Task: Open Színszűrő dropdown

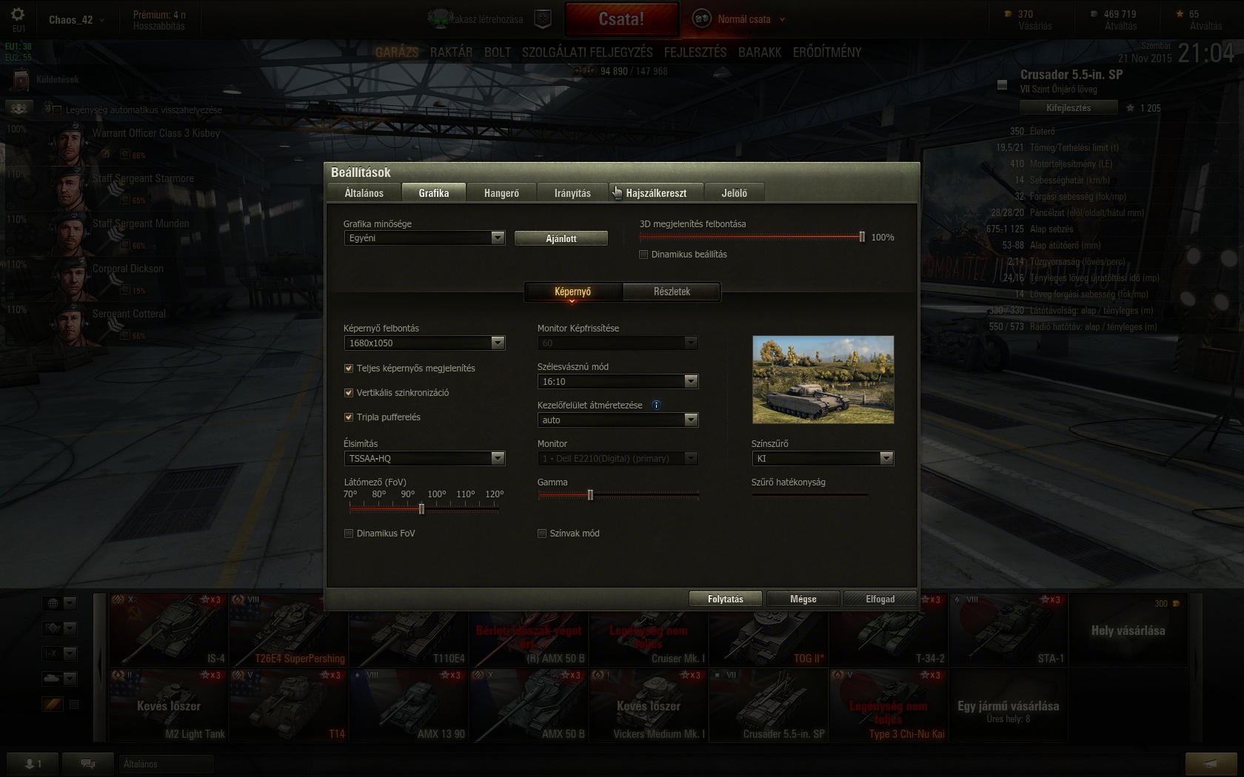Action: point(823,458)
